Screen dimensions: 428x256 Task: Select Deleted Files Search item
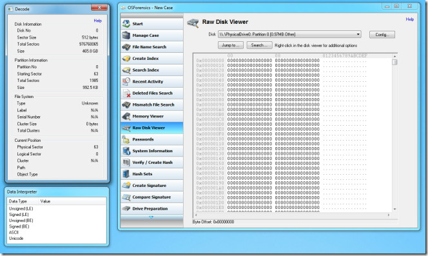click(151, 93)
